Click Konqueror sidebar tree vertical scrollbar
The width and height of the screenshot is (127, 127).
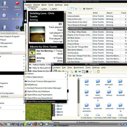[78, 97]
